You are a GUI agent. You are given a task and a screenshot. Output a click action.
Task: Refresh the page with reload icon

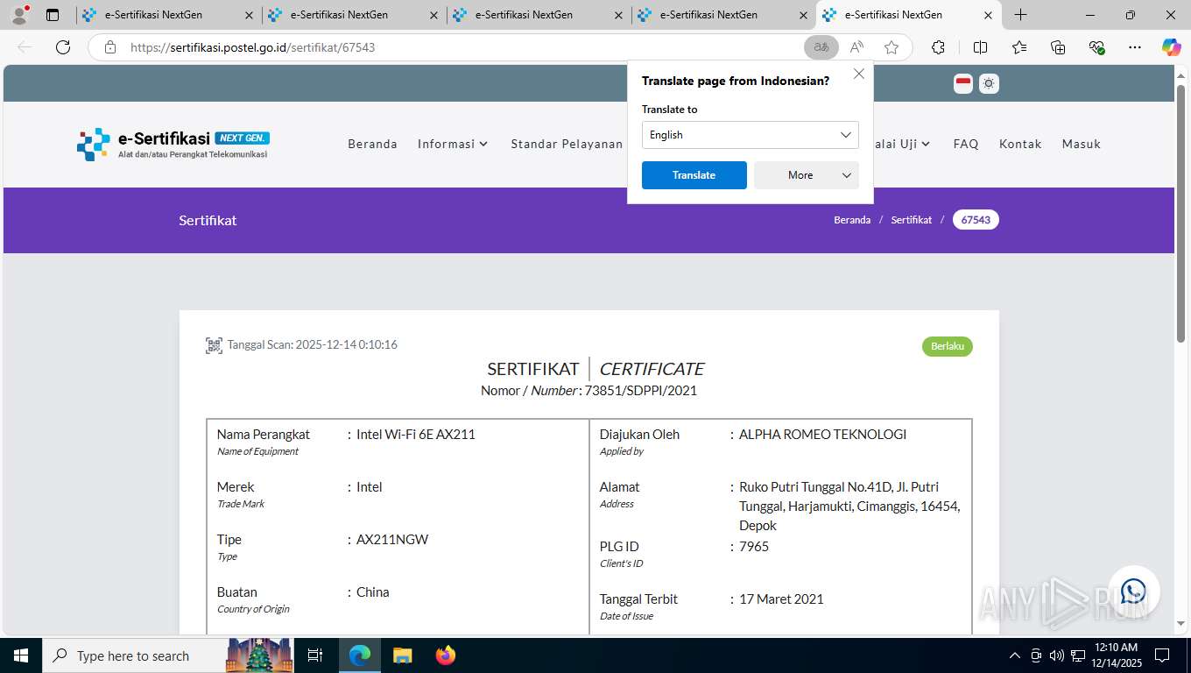(x=63, y=47)
